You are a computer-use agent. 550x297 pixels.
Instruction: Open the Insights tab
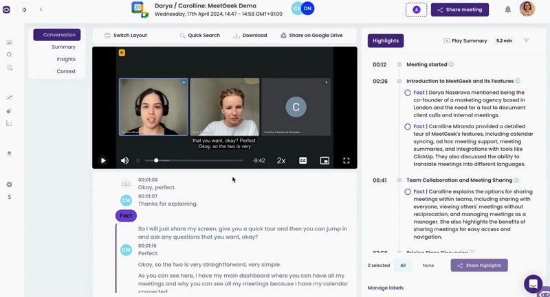click(66, 59)
